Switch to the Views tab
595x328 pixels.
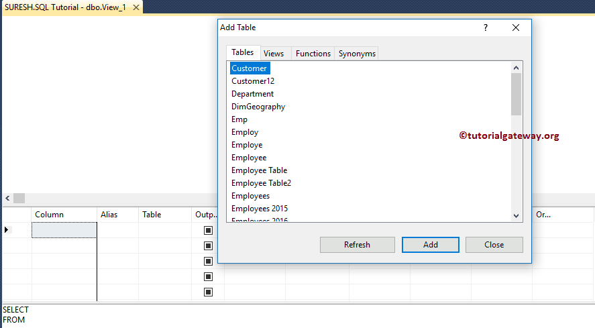[x=274, y=54]
